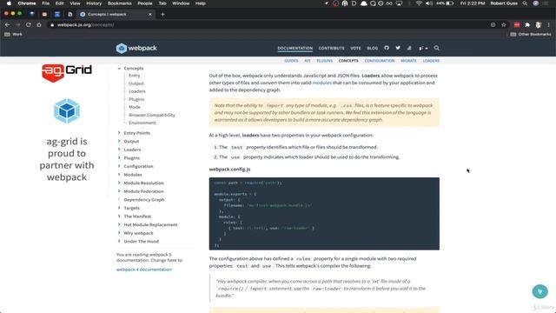Bookmark this page with the star icon
556x313 pixels.
click(x=504, y=25)
